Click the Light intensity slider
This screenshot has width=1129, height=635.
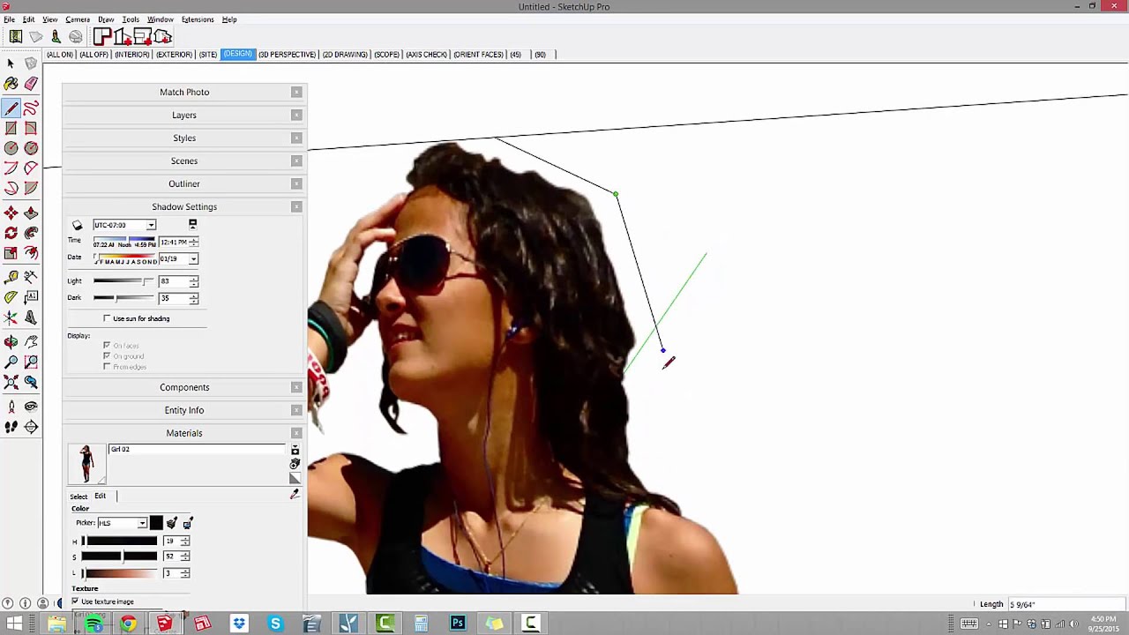[123, 281]
